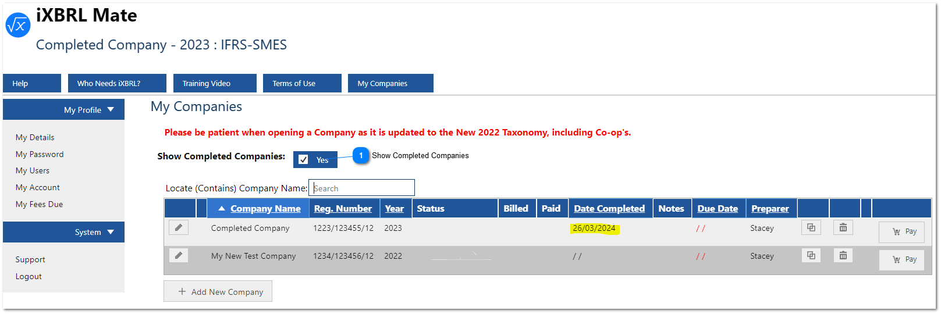This screenshot has height=314, width=941.
Task: Click the Completed Company name cell
Action: pyautogui.click(x=250, y=228)
